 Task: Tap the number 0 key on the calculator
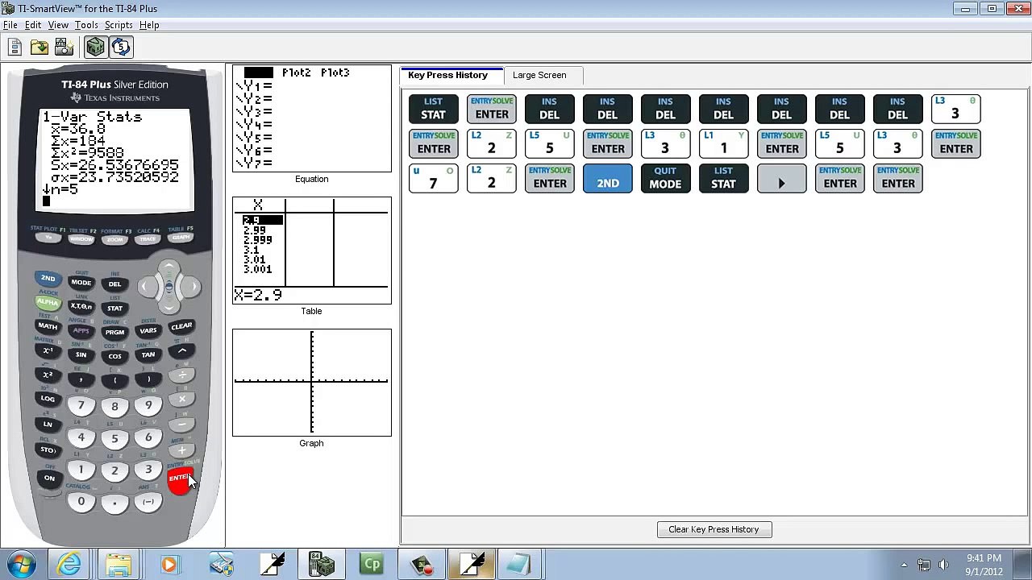81,502
